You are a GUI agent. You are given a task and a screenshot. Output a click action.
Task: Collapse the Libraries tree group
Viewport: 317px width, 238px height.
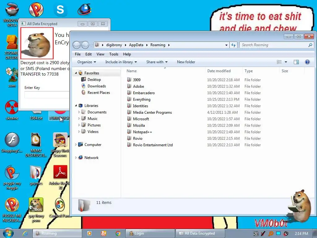(76, 105)
